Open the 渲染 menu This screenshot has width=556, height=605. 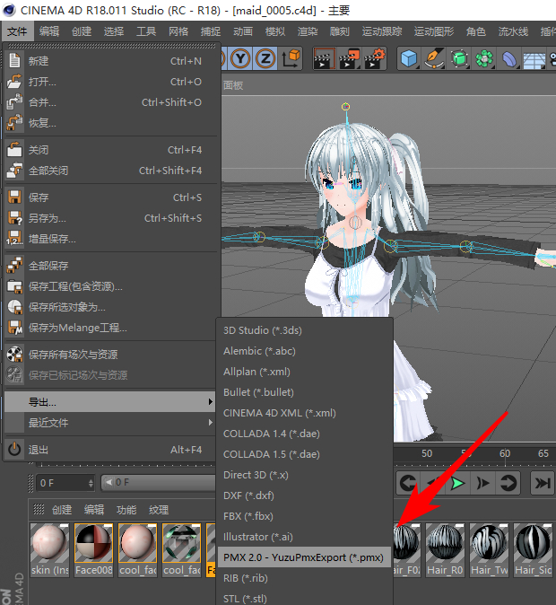tap(308, 31)
